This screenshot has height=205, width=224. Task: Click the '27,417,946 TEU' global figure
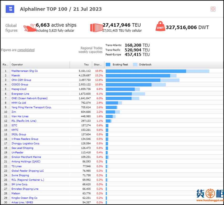[122, 25]
